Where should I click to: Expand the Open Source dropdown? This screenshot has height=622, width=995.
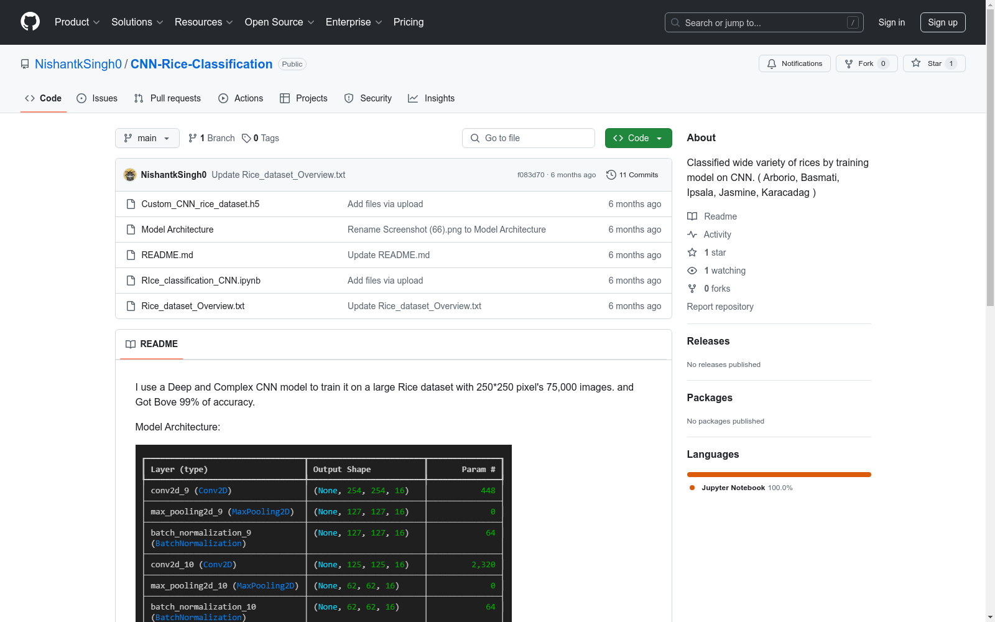coord(280,22)
